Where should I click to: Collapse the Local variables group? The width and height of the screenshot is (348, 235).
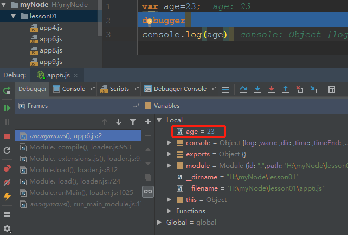tap(159, 120)
